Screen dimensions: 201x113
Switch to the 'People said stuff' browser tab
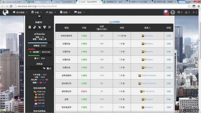coord(13,2)
